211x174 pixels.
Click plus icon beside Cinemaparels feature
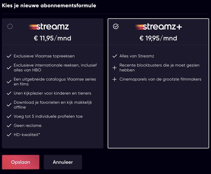pyautogui.click(x=114, y=79)
